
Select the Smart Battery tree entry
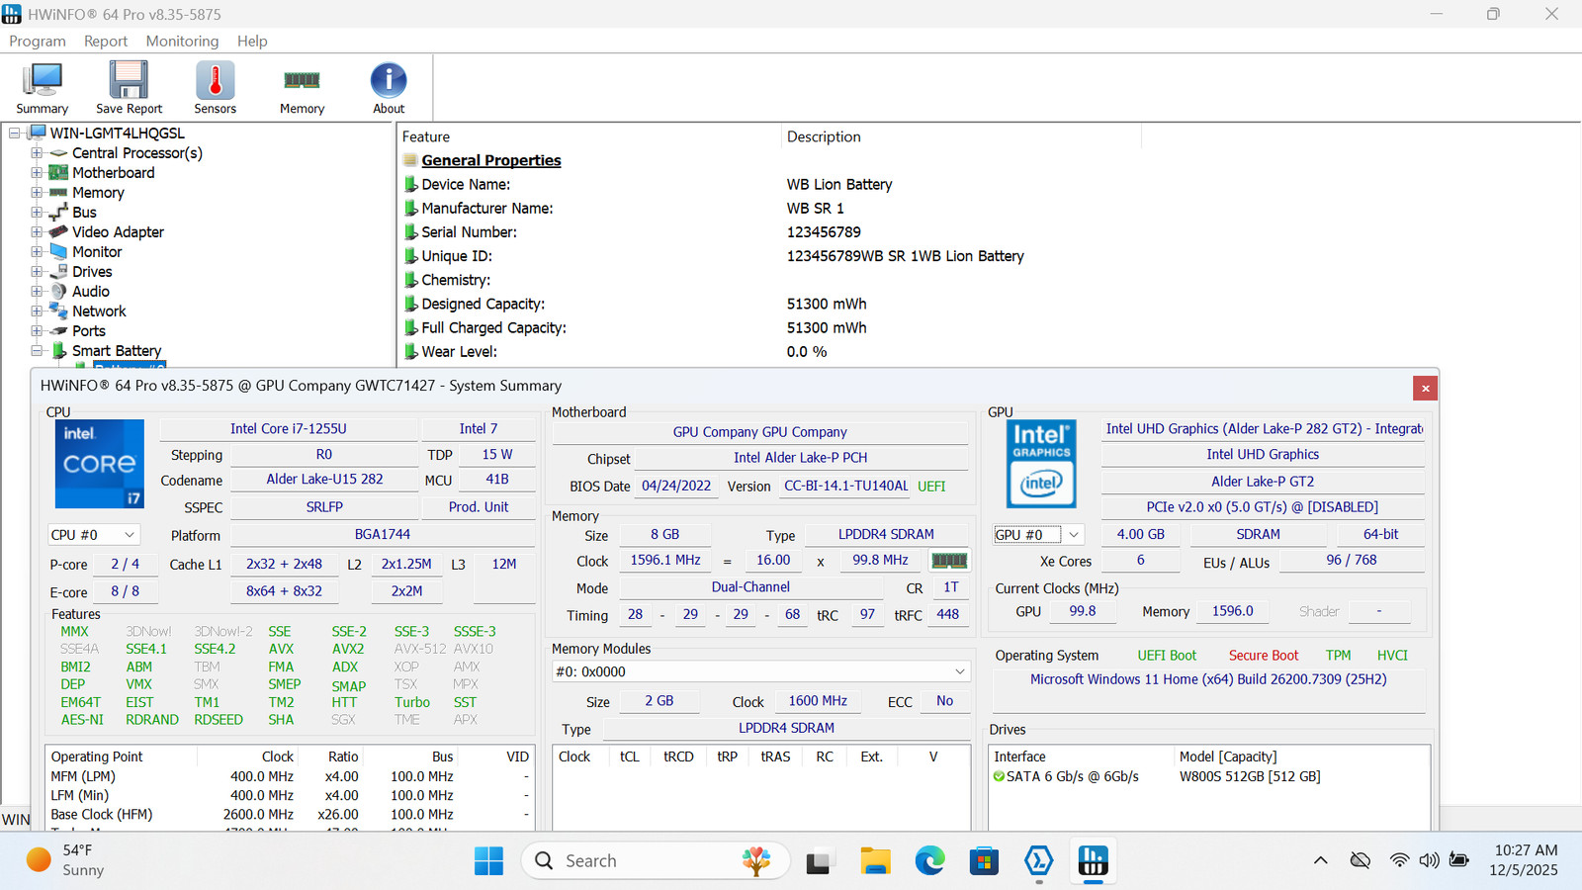pos(116,351)
